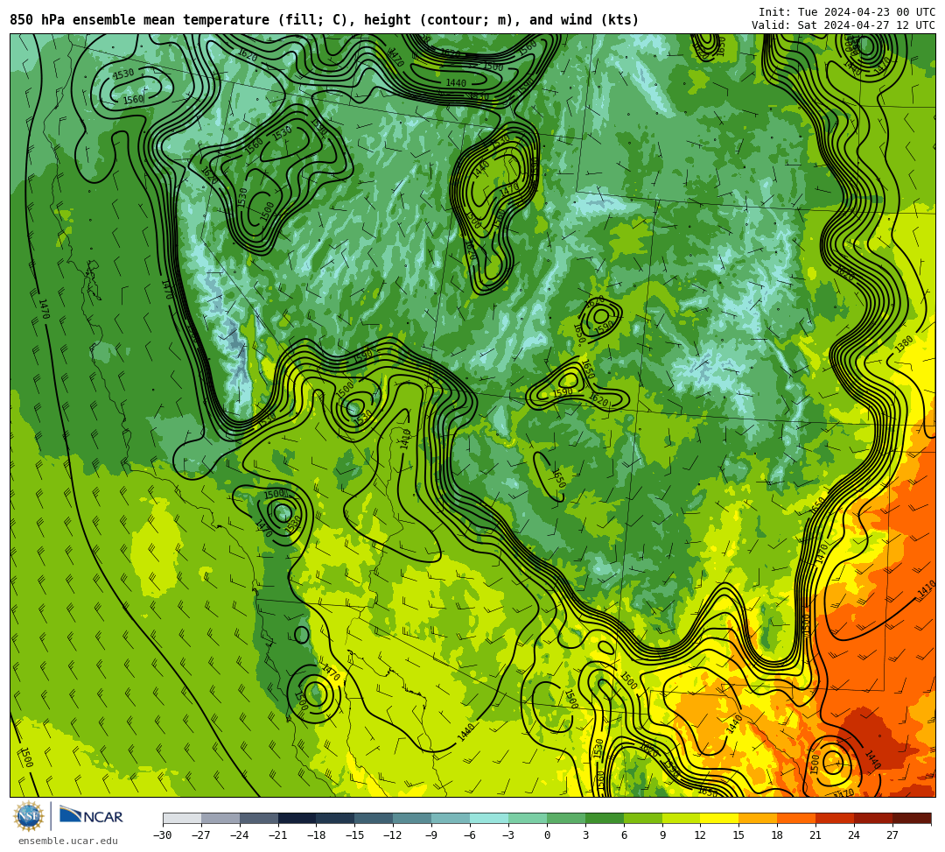Pick the teal -12 to -9 colorbar swatch
This screenshot has height=852, width=945.
coord(413,818)
